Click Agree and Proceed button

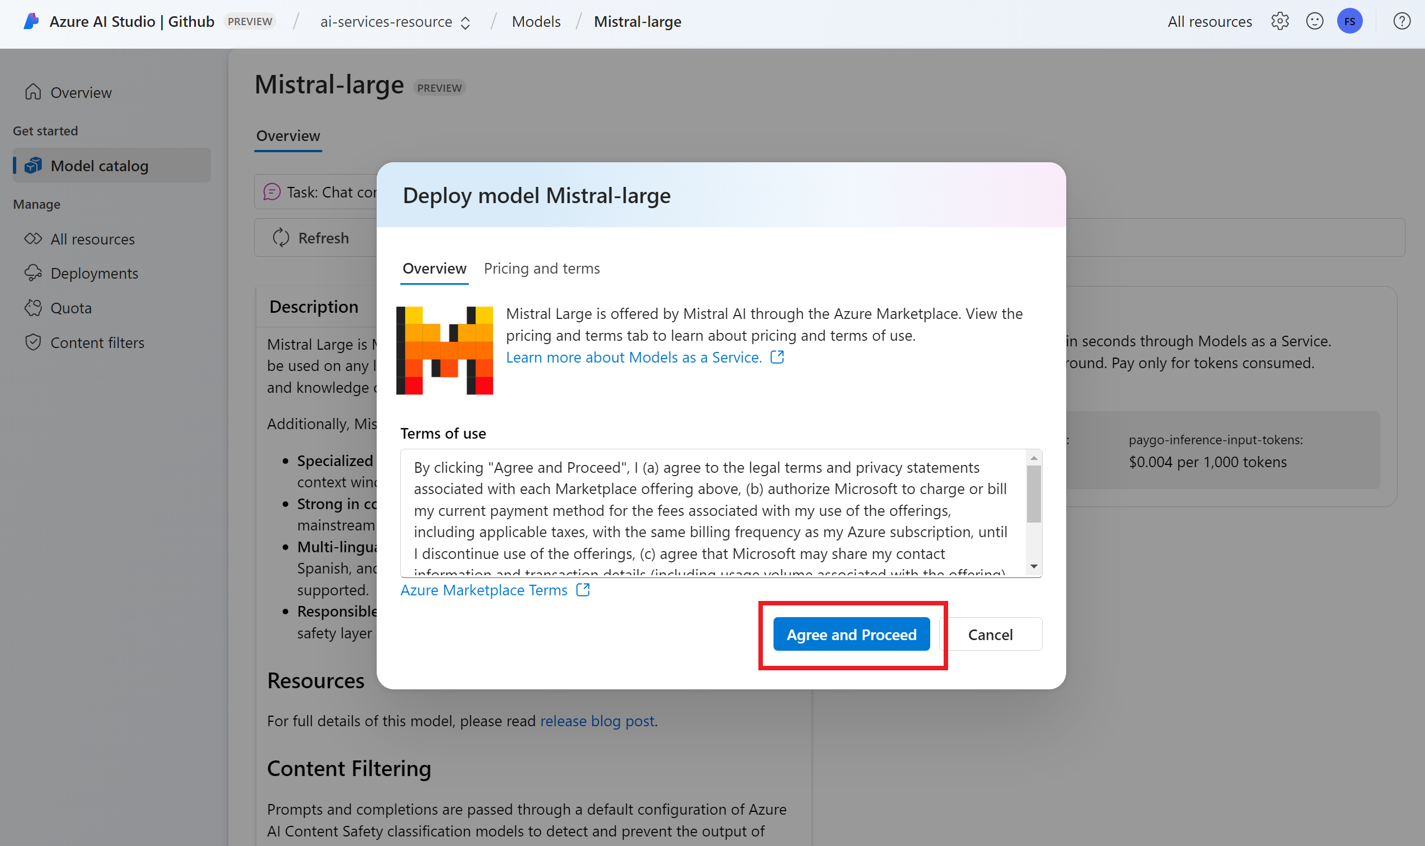click(851, 634)
